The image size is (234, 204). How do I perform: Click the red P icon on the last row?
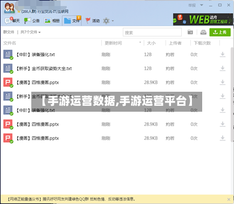pos(8,138)
